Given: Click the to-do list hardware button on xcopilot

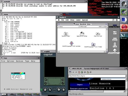Looking at the screenshot, I should [x=59, y=90].
